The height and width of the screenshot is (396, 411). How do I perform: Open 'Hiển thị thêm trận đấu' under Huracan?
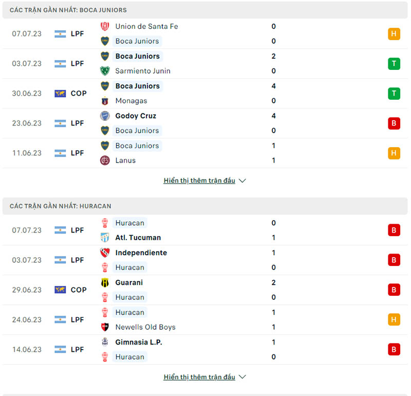tap(199, 377)
